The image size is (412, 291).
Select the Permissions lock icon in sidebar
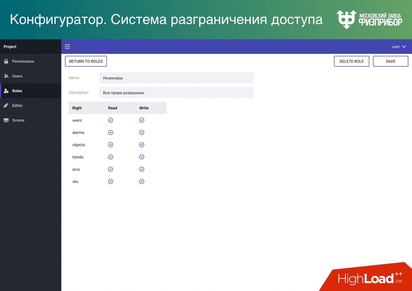6,61
